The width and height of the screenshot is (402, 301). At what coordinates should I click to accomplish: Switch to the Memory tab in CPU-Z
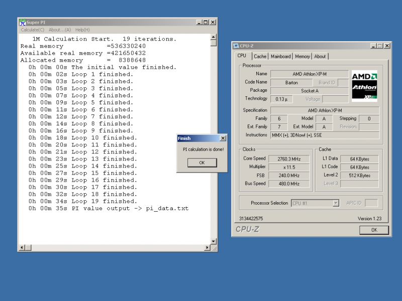[303, 56]
